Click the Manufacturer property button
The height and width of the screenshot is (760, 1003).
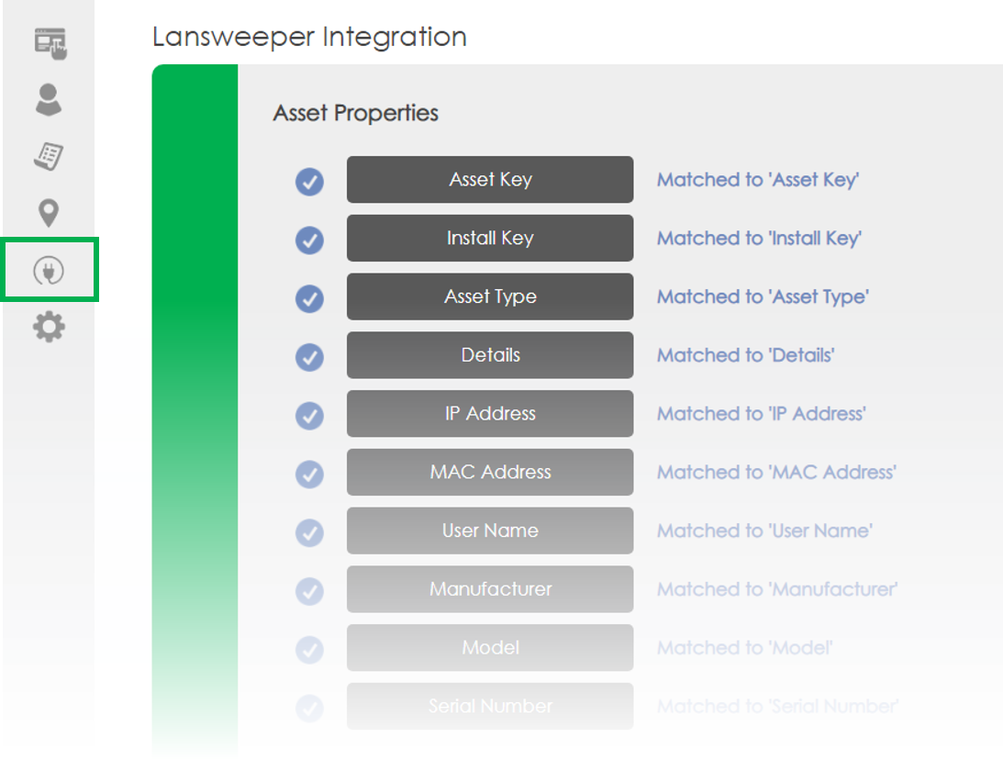490,589
